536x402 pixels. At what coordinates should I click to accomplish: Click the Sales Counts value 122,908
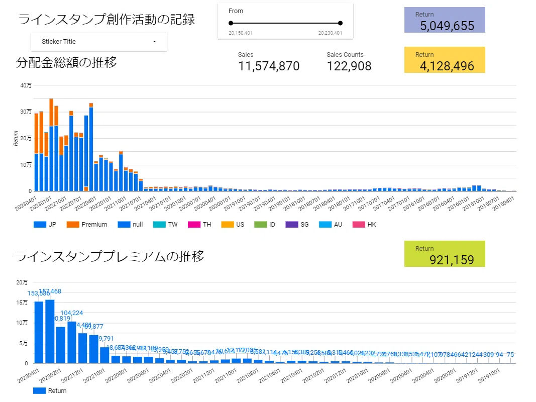click(x=349, y=66)
